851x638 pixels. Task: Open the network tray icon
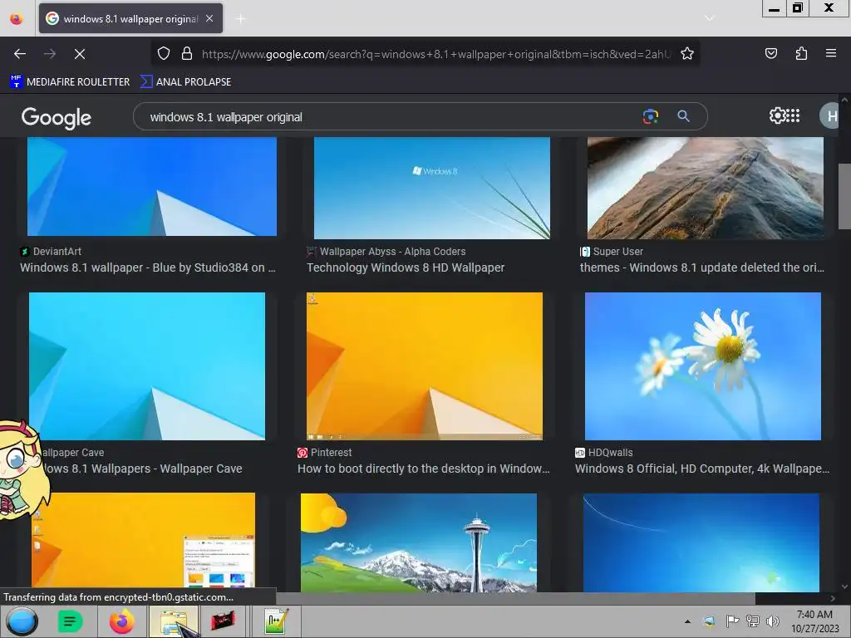pyautogui.click(x=753, y=621)
